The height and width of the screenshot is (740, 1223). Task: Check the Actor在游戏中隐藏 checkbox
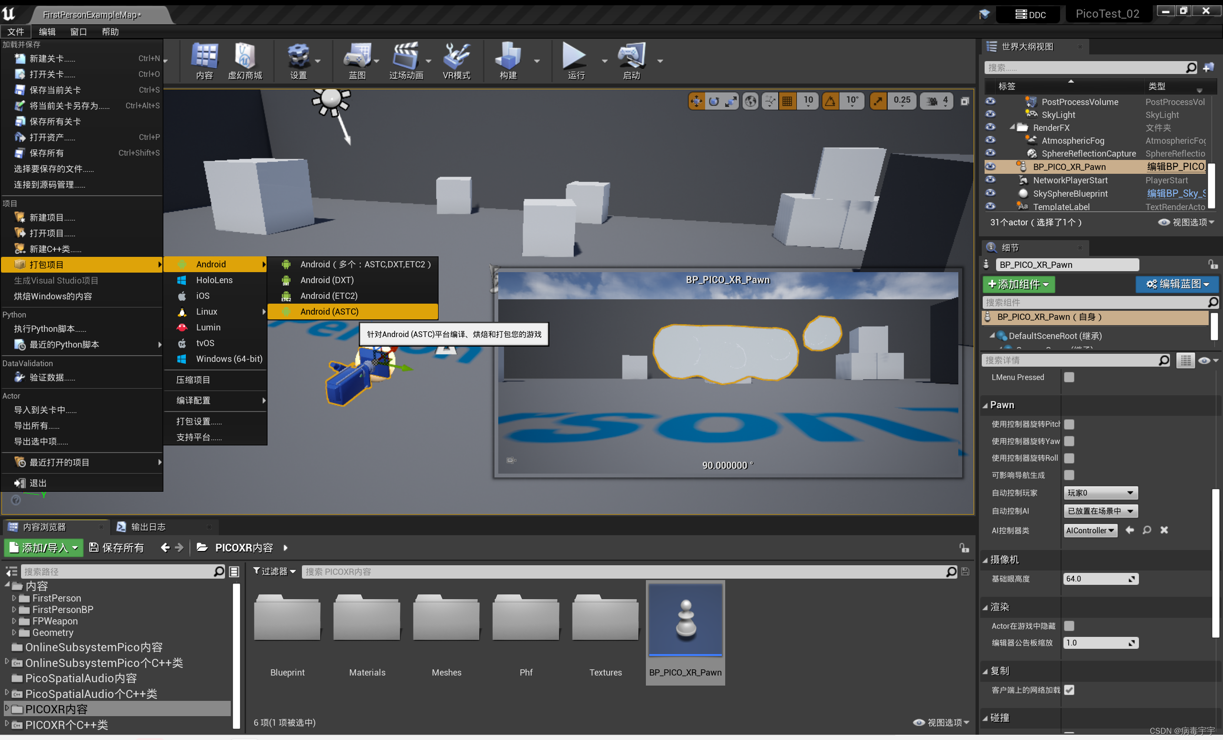click(x=1070, y=625)
